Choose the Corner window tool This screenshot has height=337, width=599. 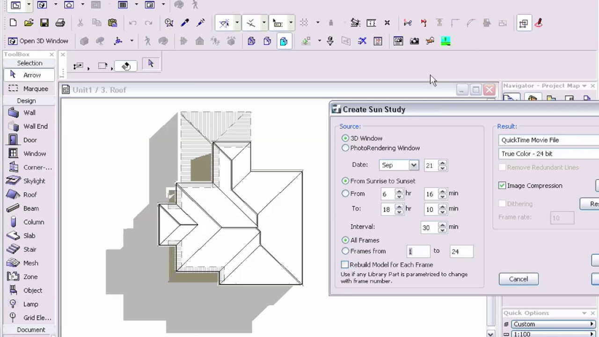click(x=29, y=167)
